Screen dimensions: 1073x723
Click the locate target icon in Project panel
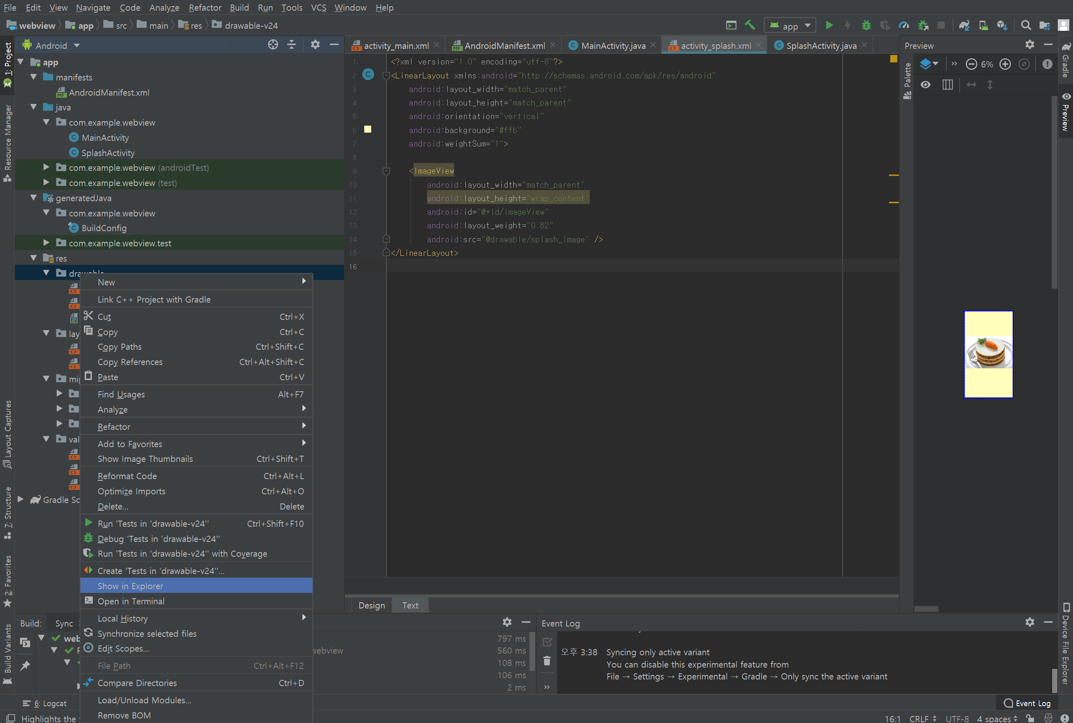pyautogui.click(x=273, y=45)
